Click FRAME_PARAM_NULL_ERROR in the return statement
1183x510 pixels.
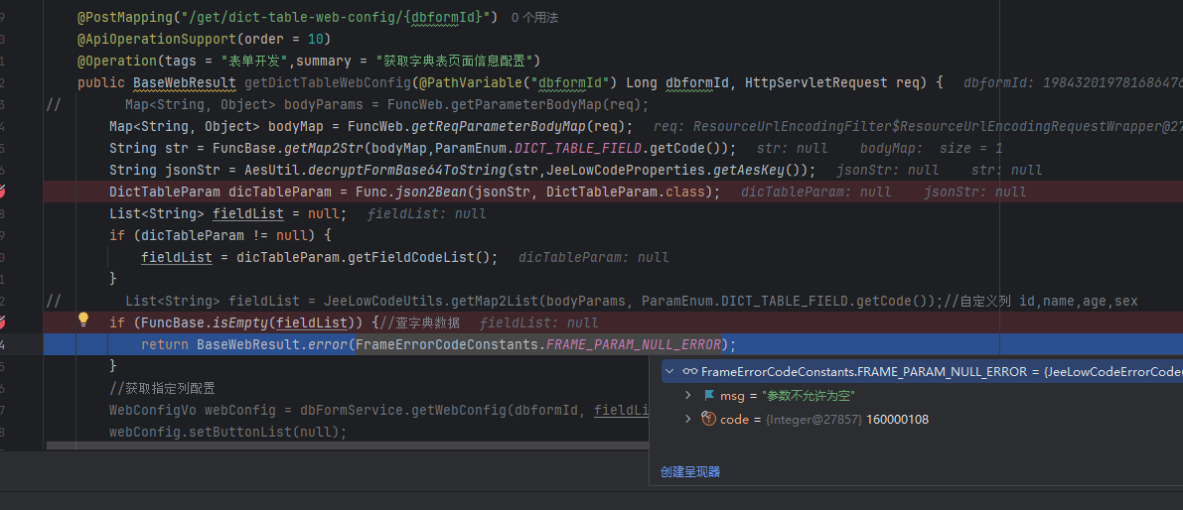click(x=634, y=344)
